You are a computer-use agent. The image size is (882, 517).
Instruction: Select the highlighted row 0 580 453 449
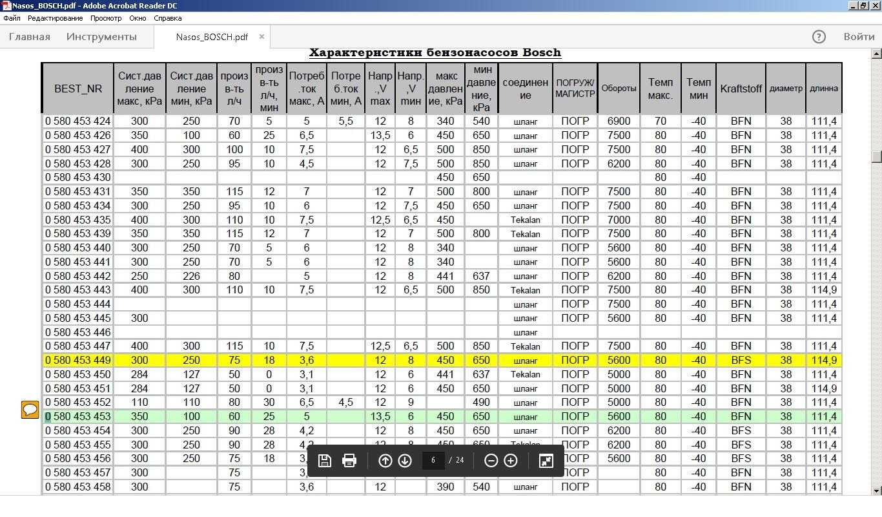coord(442,361)
